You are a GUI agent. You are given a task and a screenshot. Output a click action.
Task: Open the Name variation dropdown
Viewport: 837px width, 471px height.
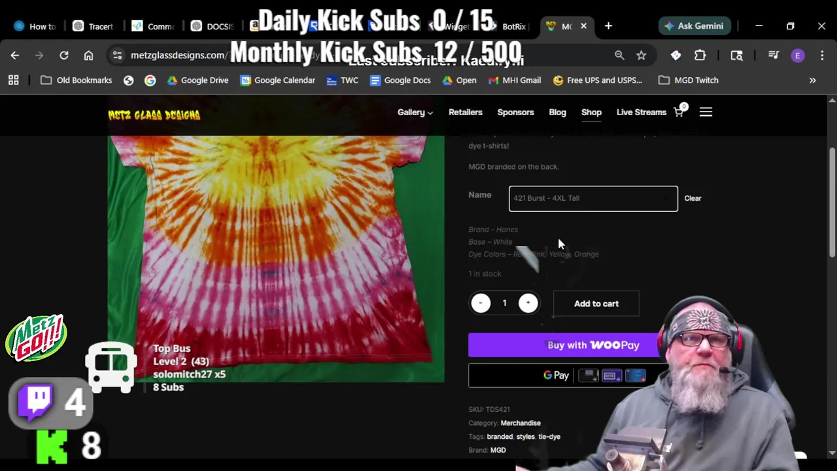pos(593,198)
